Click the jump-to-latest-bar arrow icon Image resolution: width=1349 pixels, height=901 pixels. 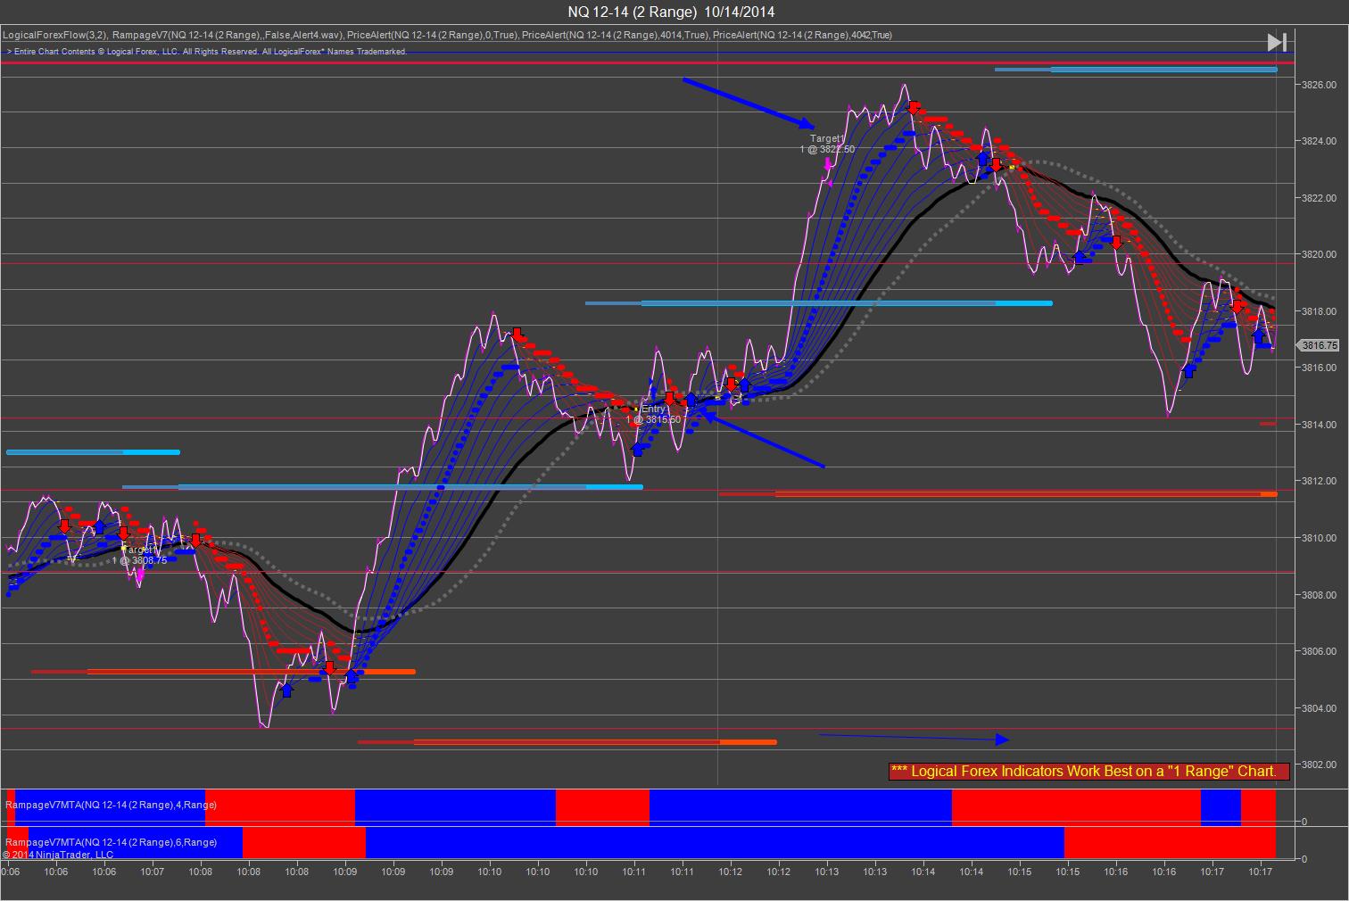(1277, 42)
